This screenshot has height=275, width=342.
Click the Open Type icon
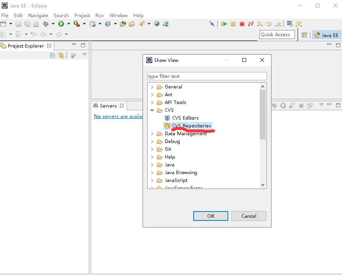click(123, 24)
